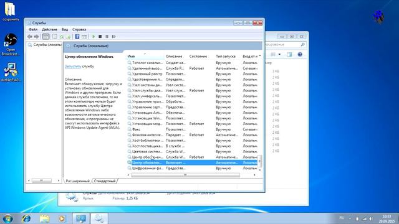Launch Internet Explorer from the taskbar
This screenshot has height=224, width=399.
pos(26,218)
